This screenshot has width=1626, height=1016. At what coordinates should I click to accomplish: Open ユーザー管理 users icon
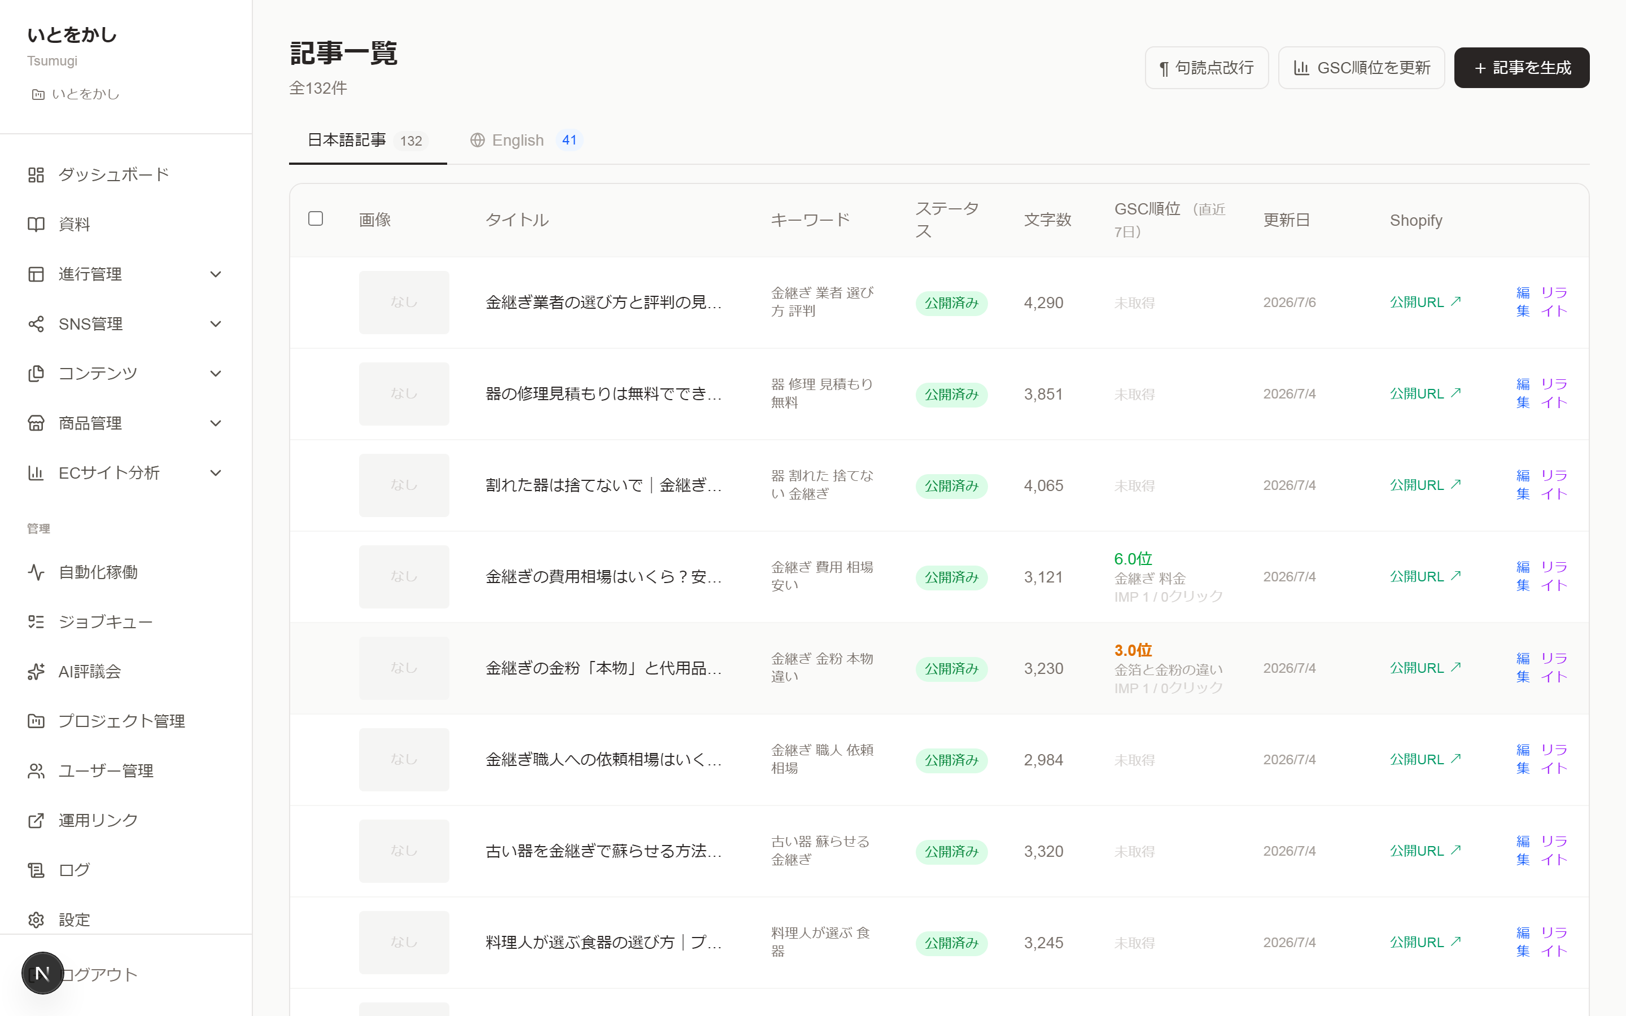[x=36, y=770]
